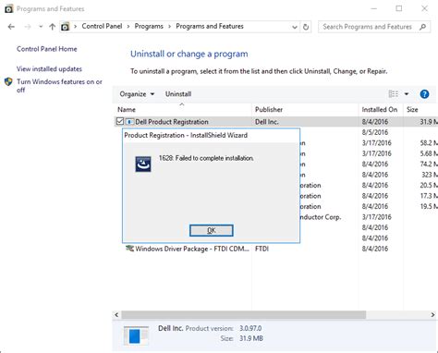
Task: Click the Forward navigation arrow
Action: (28, 27)
